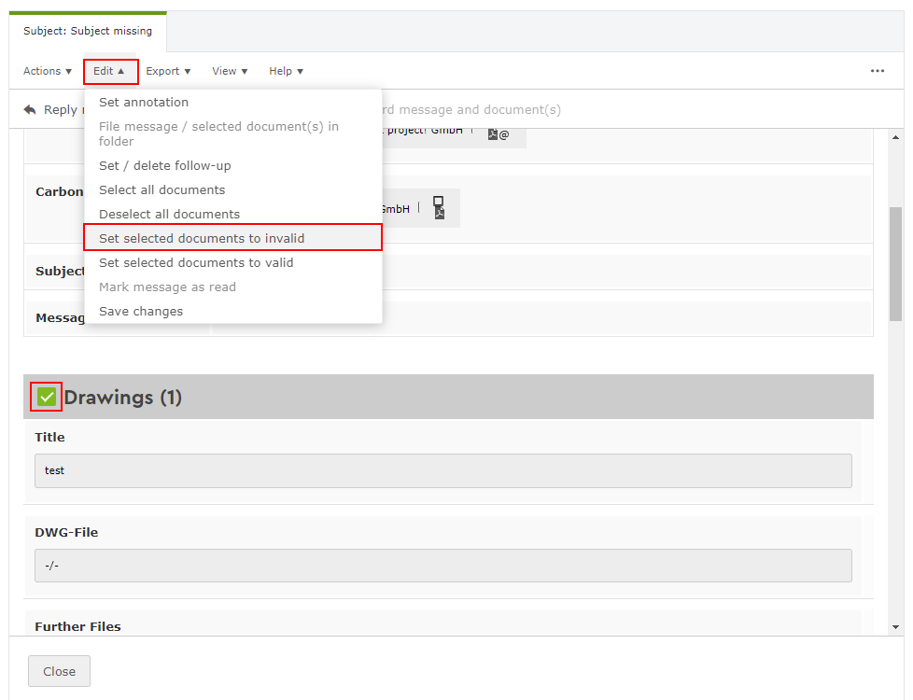Collapse the Edit dropdown menu
Image resolution: width=913 pixels, height=700 pixels.
[110, 71]
